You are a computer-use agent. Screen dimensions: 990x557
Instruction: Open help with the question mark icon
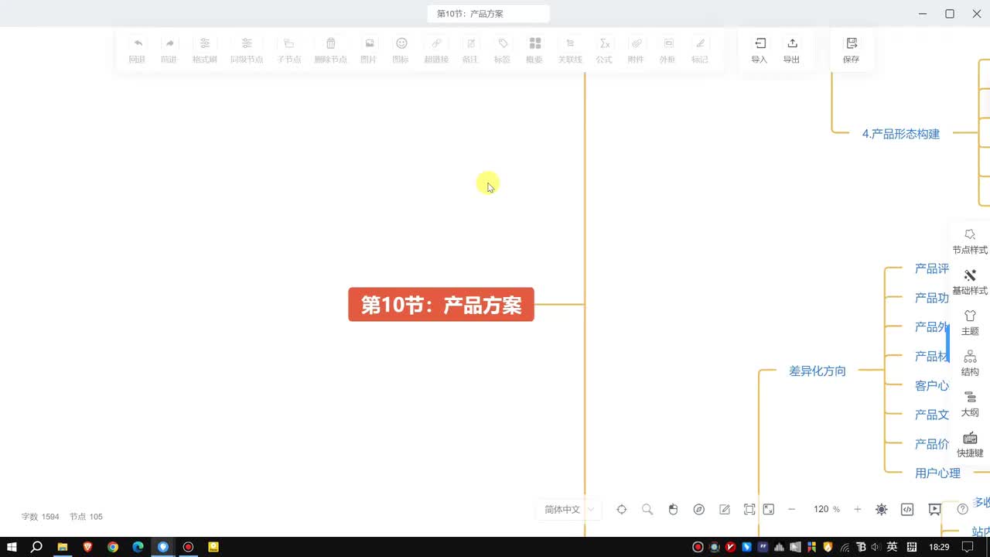pos(963,509)
